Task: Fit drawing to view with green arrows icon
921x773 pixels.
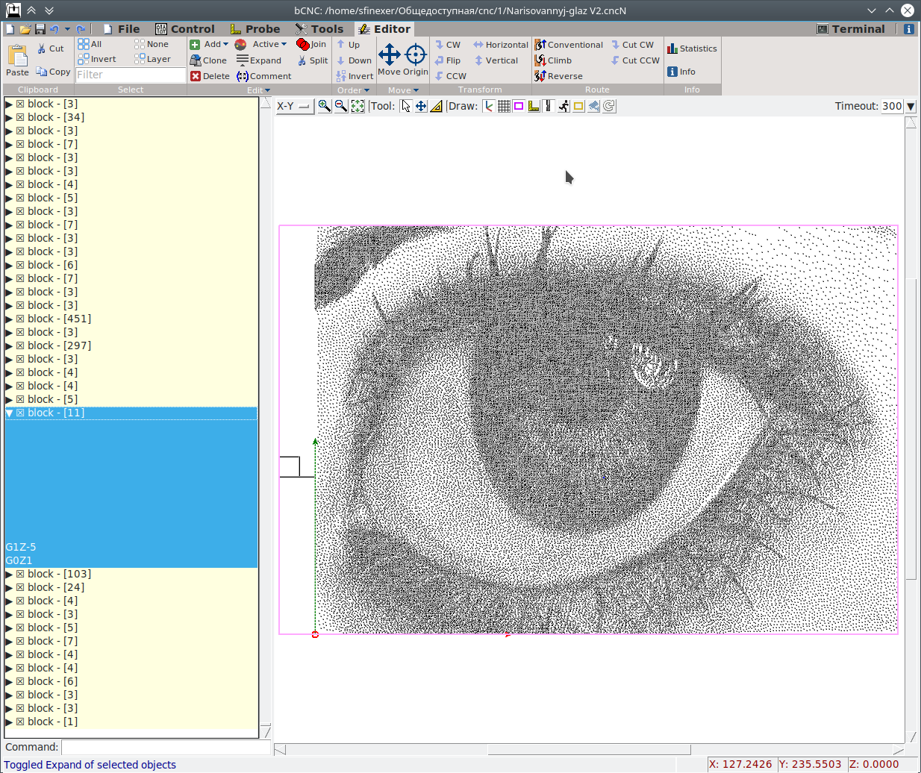Action: [358, 106]
